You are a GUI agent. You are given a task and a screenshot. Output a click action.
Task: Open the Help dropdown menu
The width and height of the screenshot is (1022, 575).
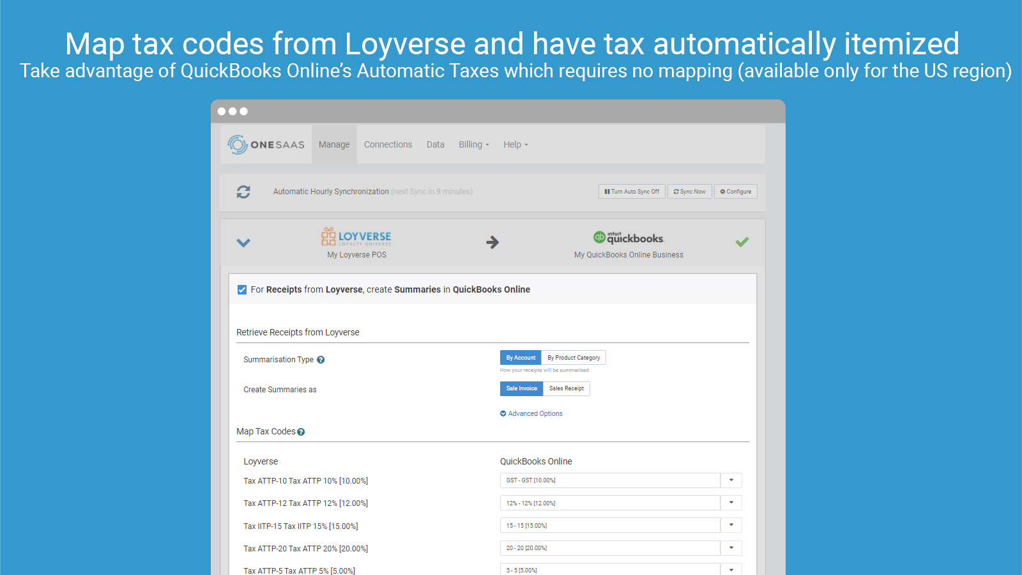515,144
